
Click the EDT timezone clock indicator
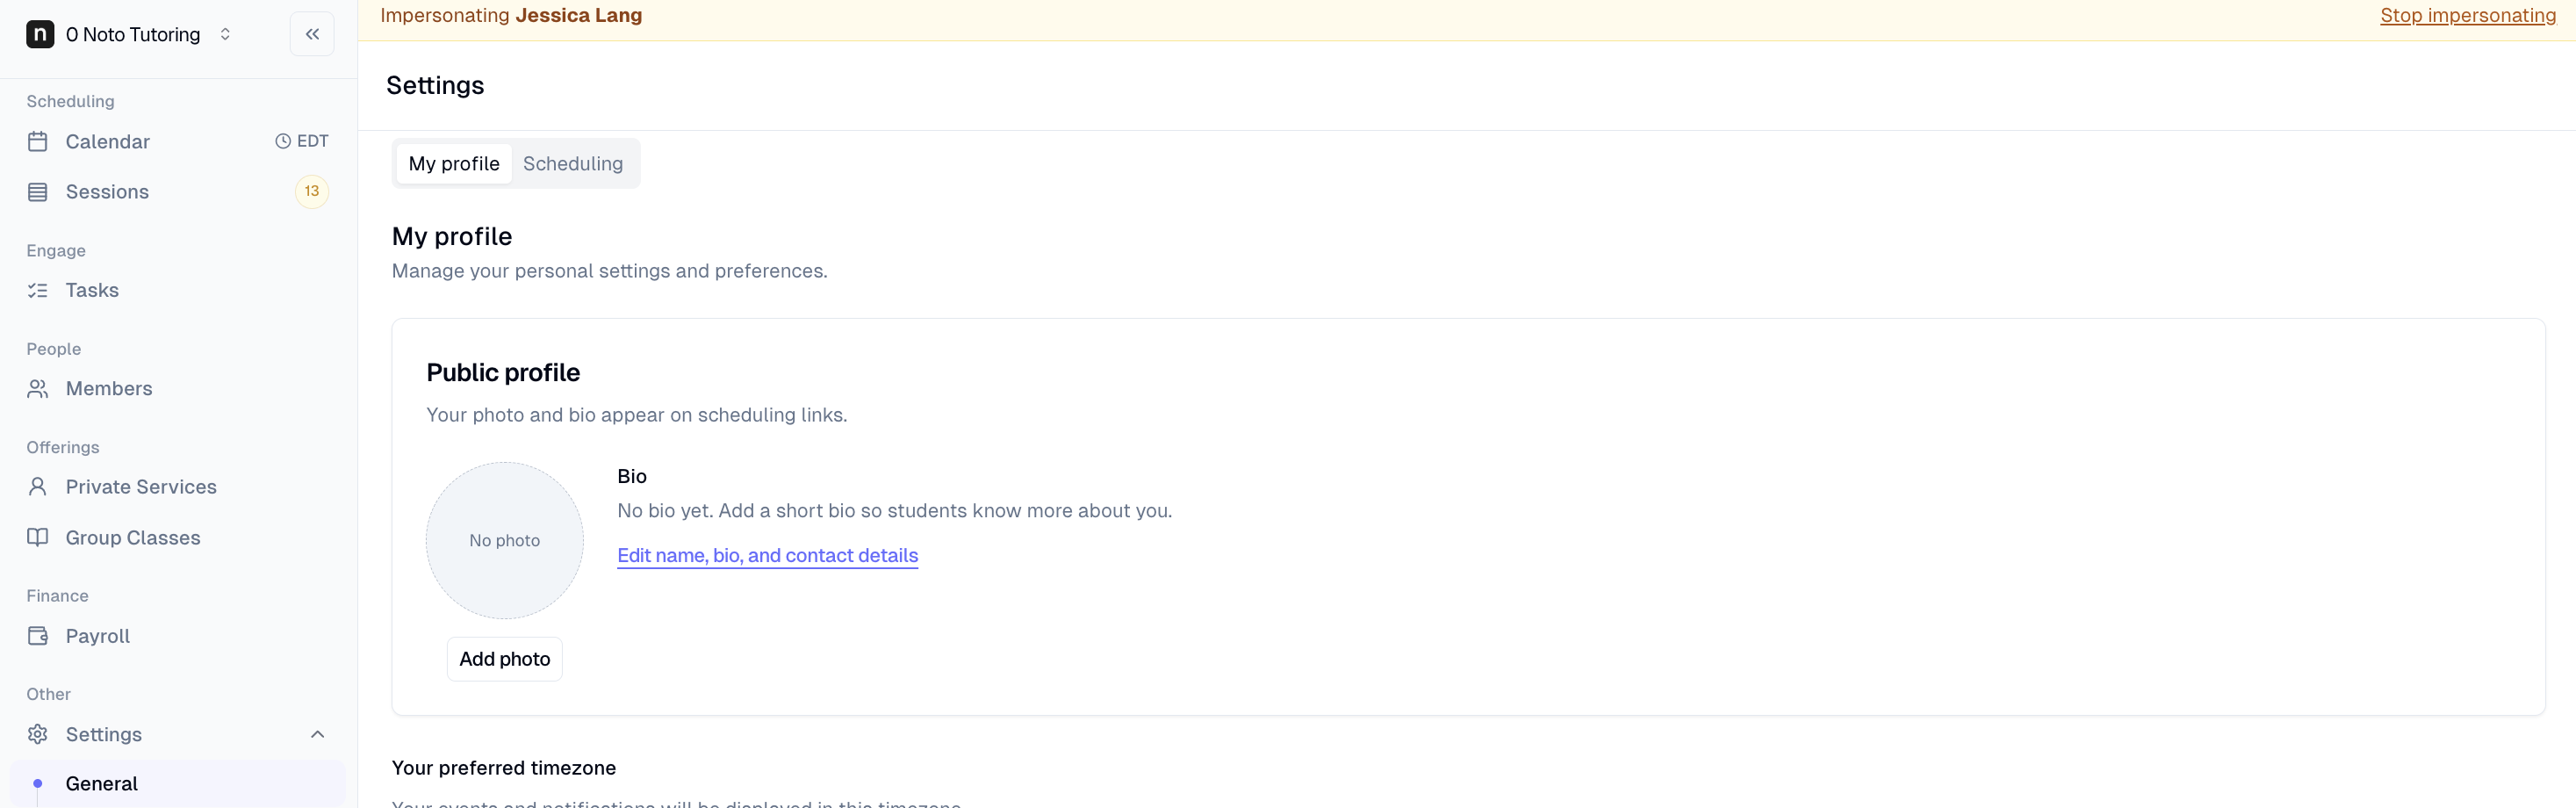click(302, 141)
